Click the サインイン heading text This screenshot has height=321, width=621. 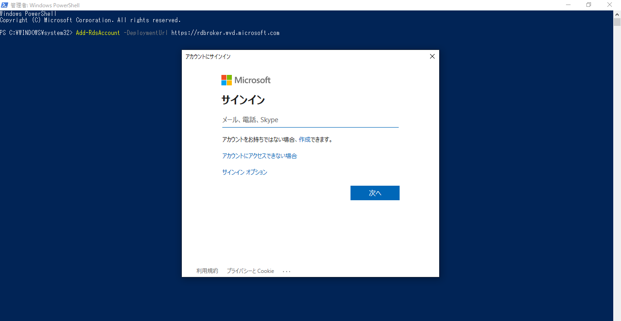[243, 100]
